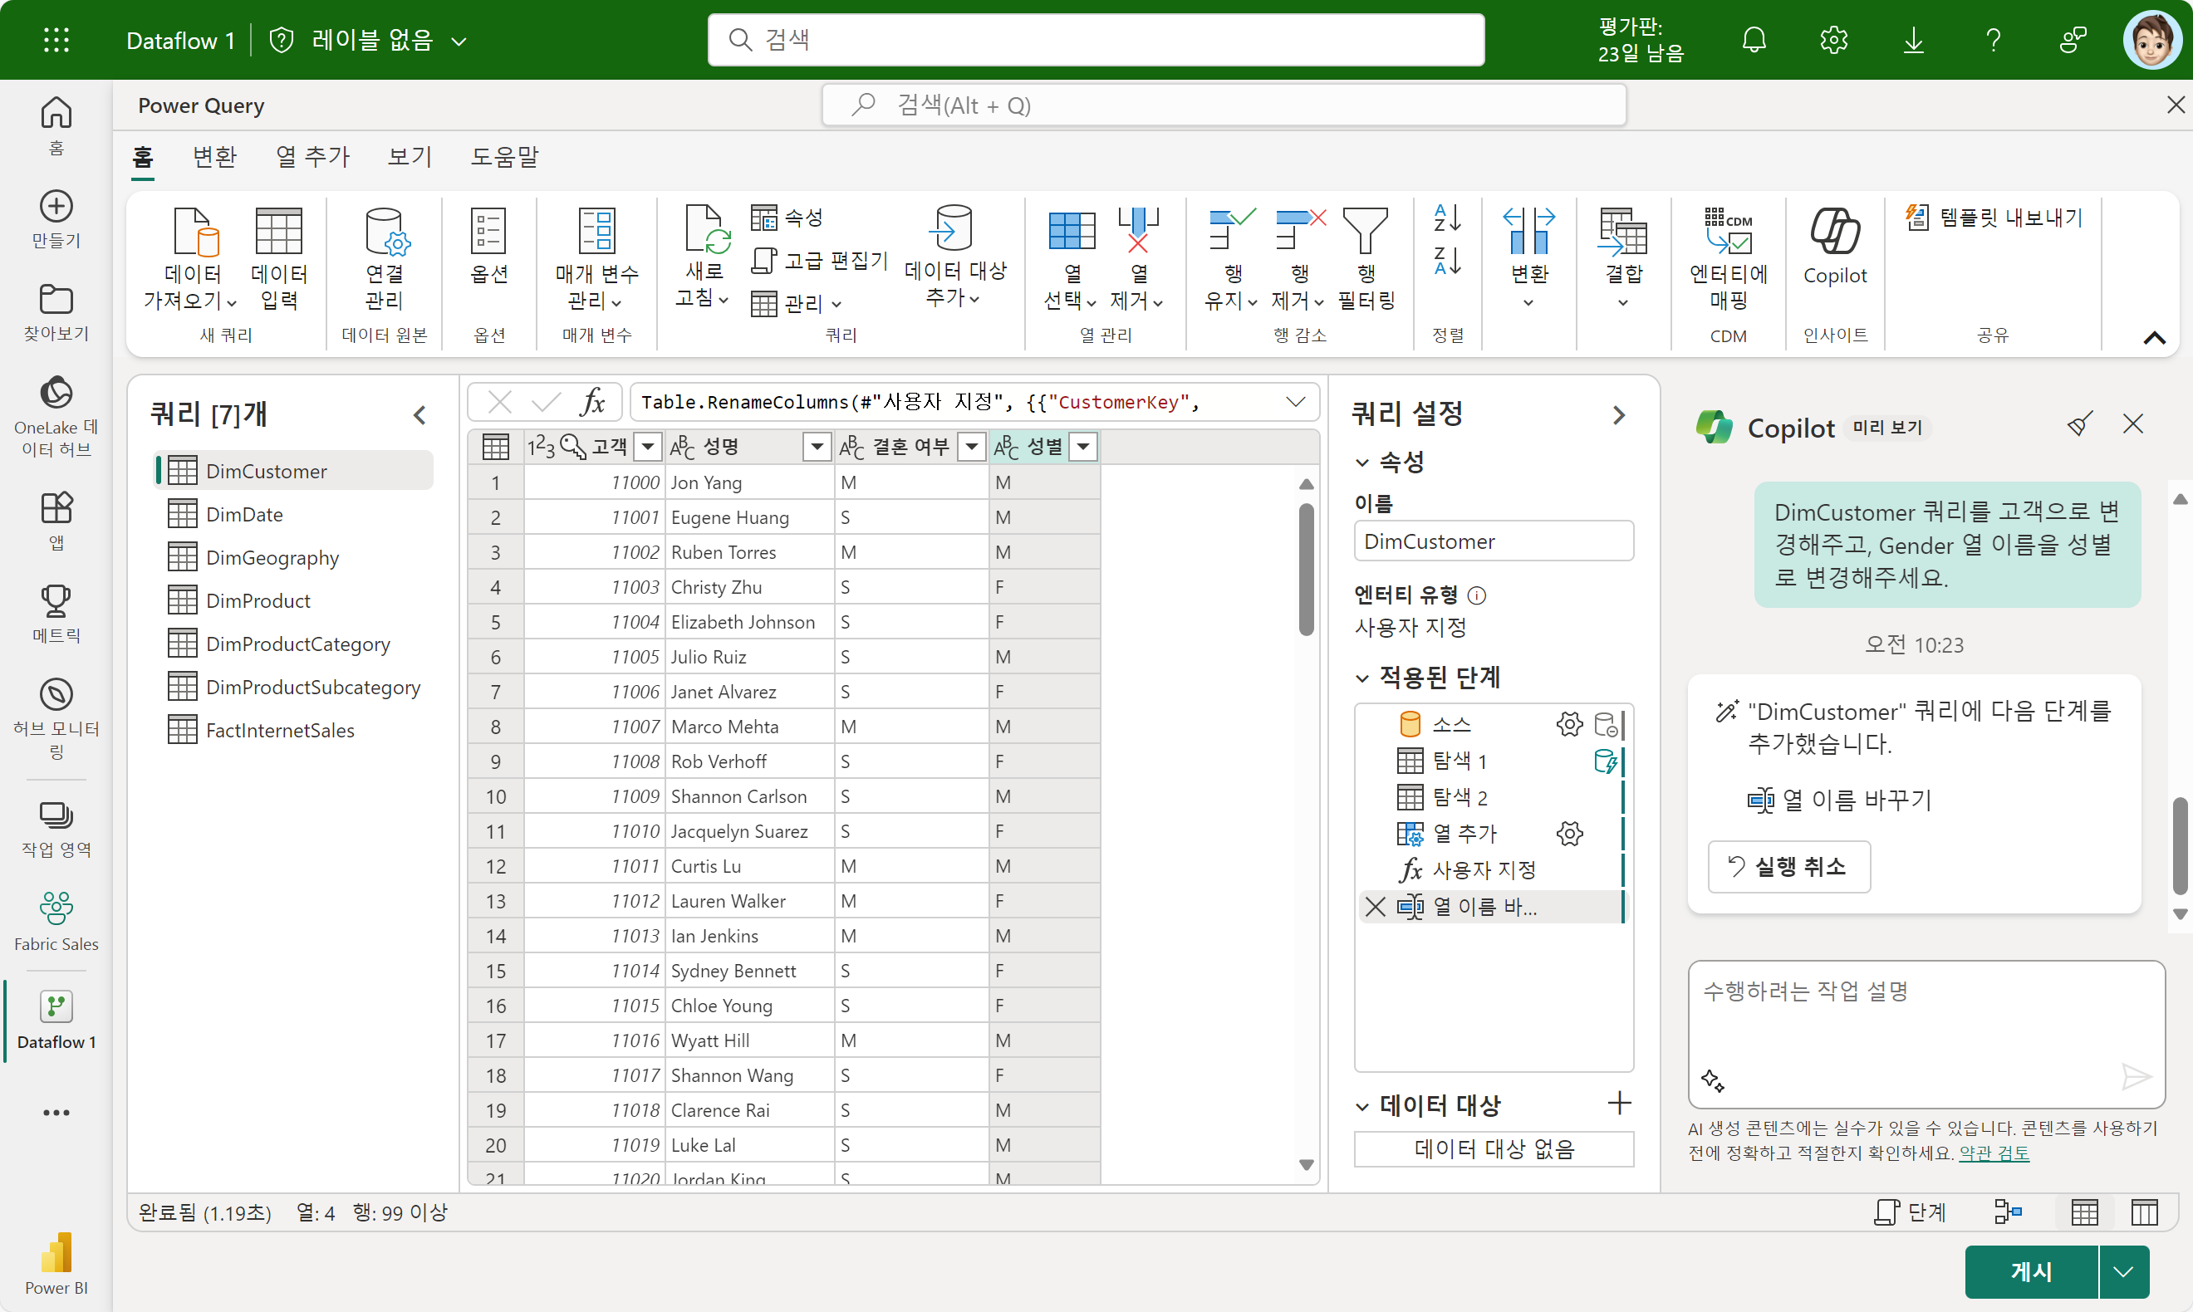Click the 엔터티에 매핑 CDM icon
Viewport: 2193px width, 1312px height.
point(1727,232)
